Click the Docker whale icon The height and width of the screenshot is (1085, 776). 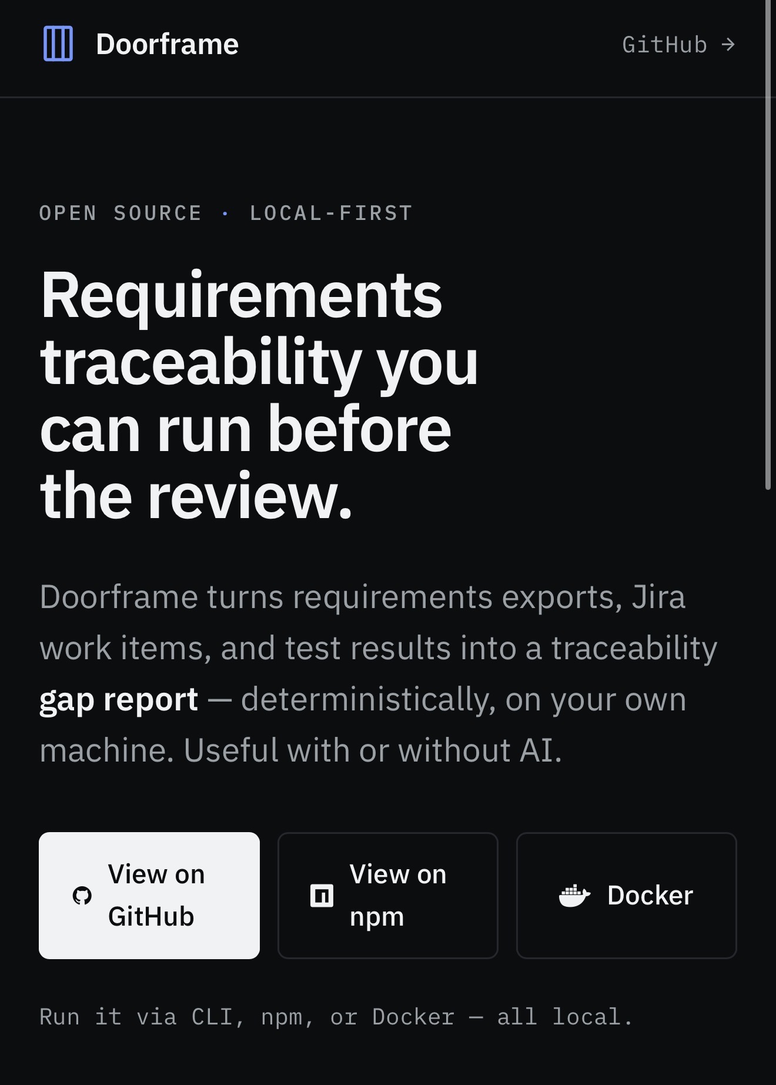[x=574, y=896]
